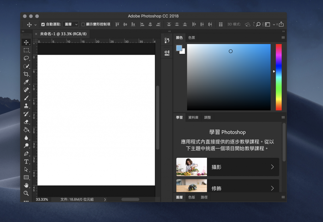Switch to the 調整 tab
This screenshot has width=323, height=222.
(x=208, y=117)
